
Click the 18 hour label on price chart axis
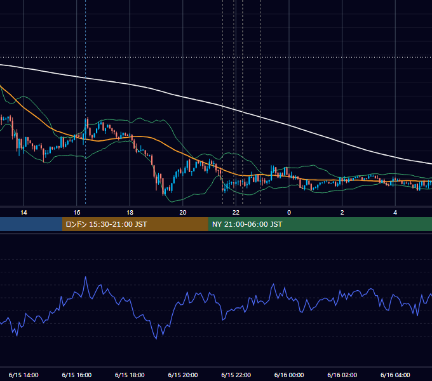[130, 213]
